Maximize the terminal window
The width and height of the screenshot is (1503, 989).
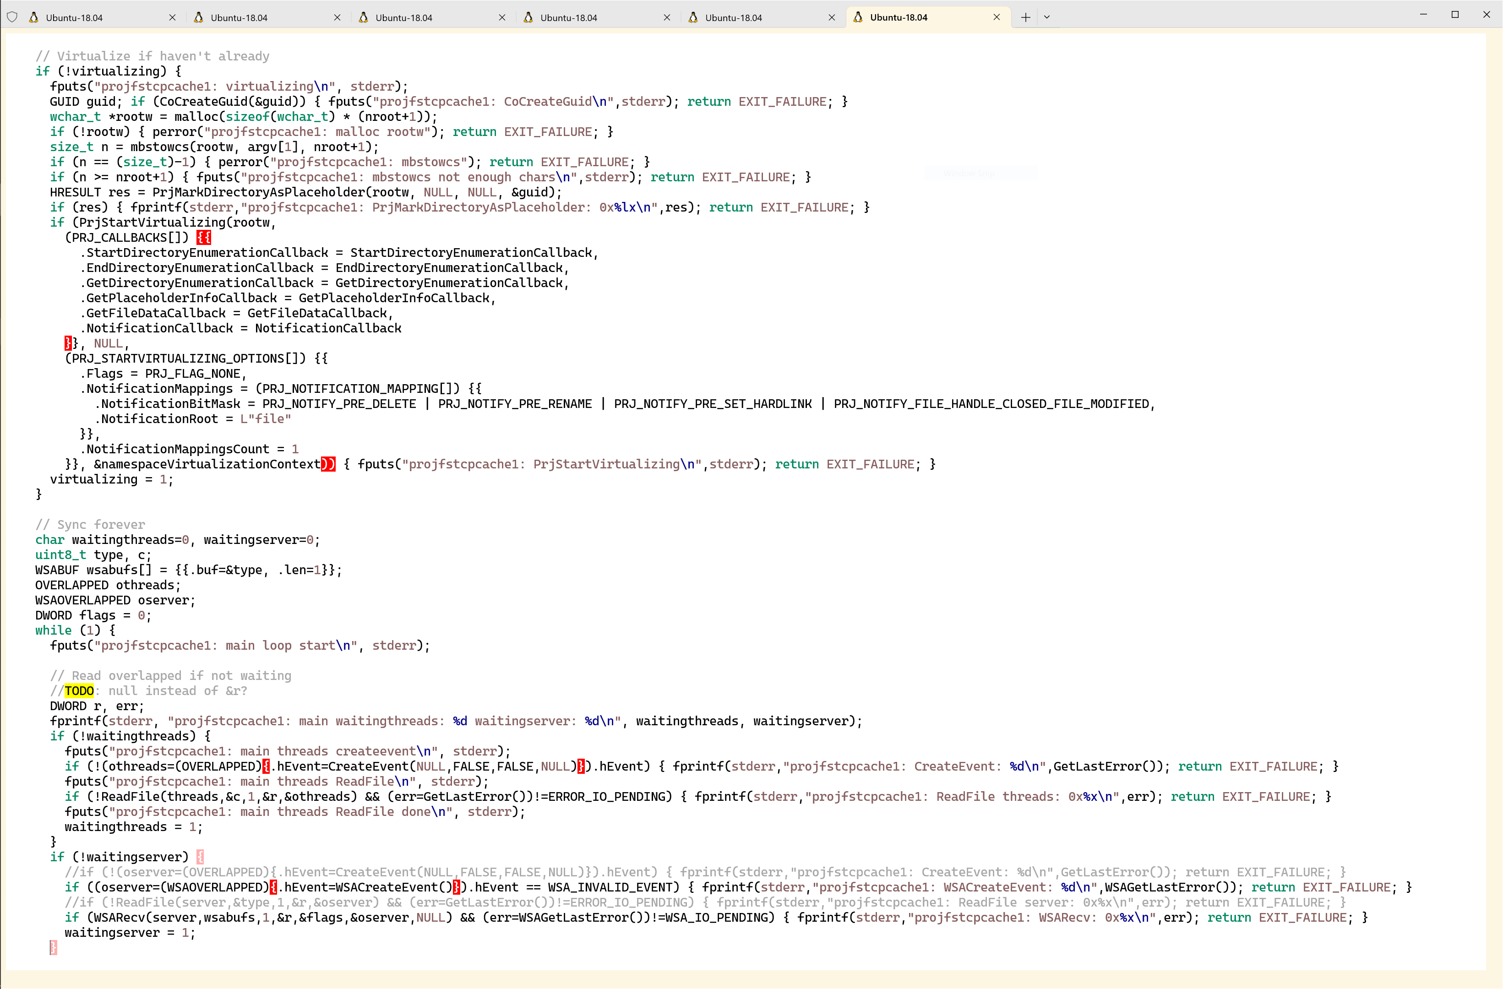[x=1455, y=15]
